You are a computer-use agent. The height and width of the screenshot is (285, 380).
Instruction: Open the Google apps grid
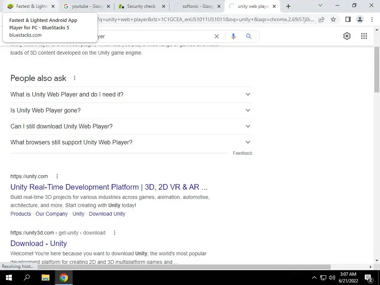tap(364, 36)
